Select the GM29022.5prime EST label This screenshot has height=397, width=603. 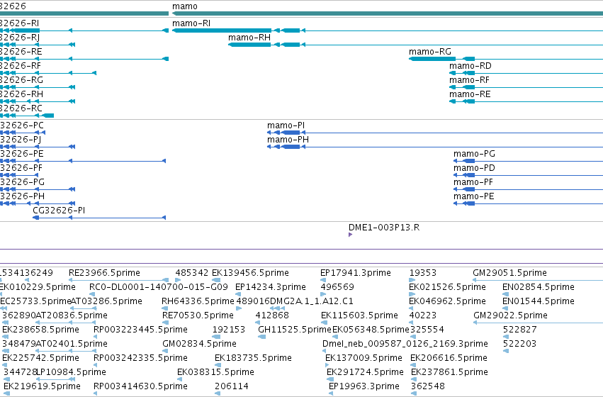point(511,315)
